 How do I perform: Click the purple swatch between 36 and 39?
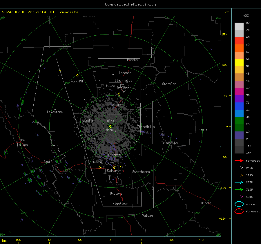(x=239, y=99)
